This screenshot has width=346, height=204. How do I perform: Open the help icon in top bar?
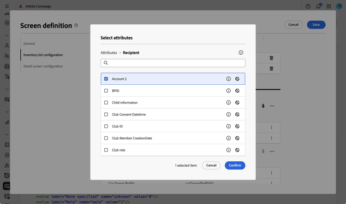pyautogui.click(x=308, y=6)
